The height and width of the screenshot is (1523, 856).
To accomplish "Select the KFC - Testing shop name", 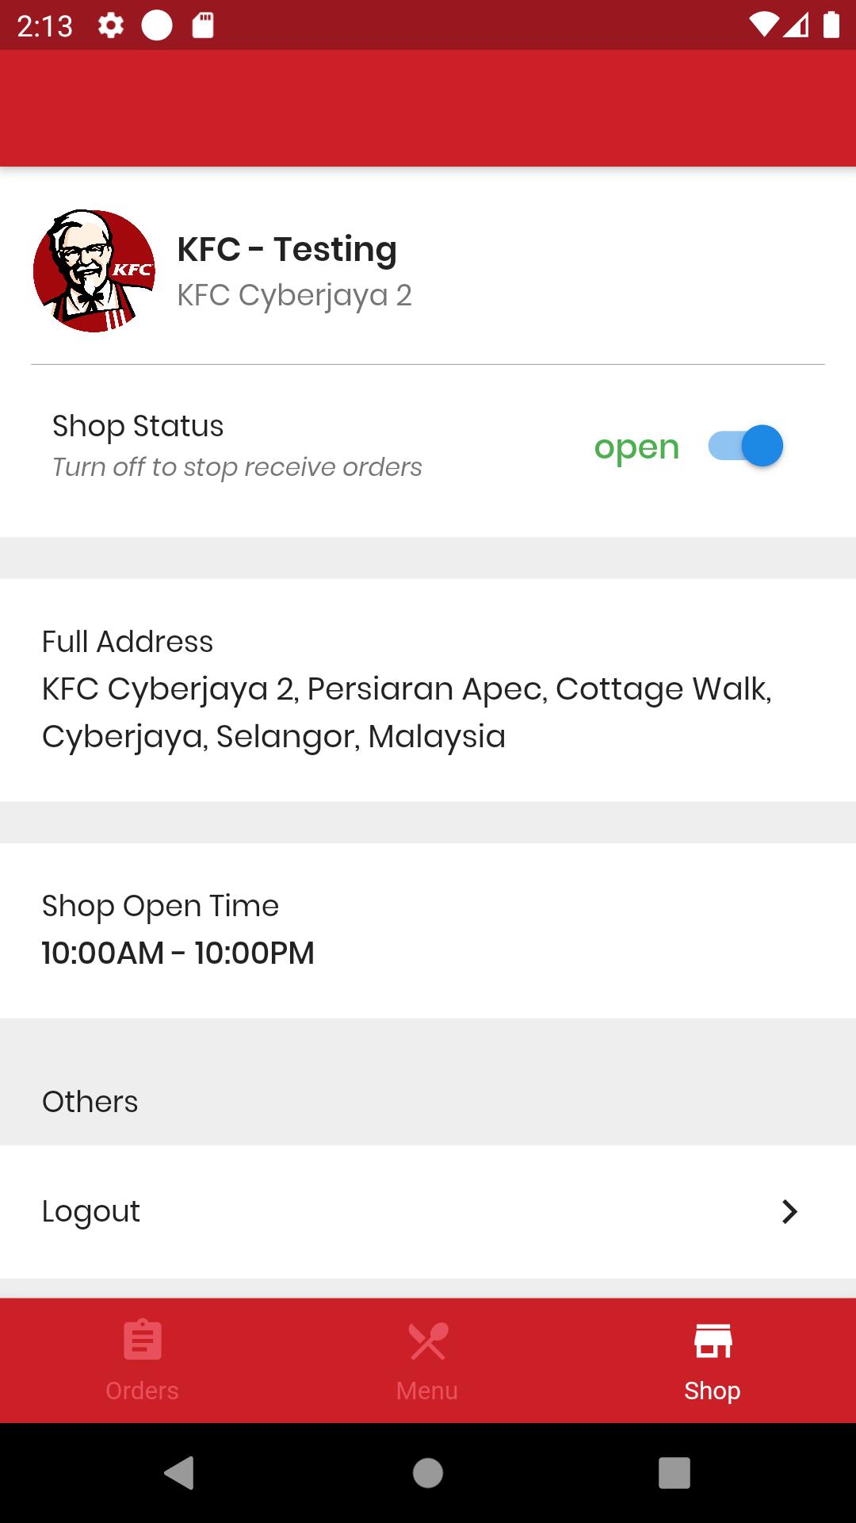I will tap(287, 249).
